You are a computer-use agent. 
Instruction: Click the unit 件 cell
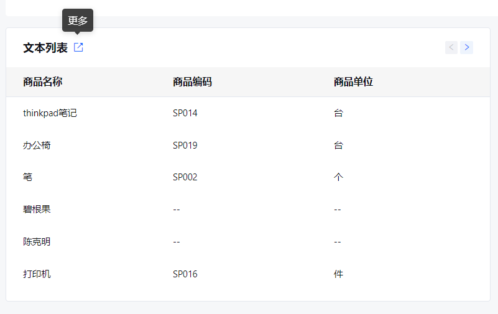[338, 274]
